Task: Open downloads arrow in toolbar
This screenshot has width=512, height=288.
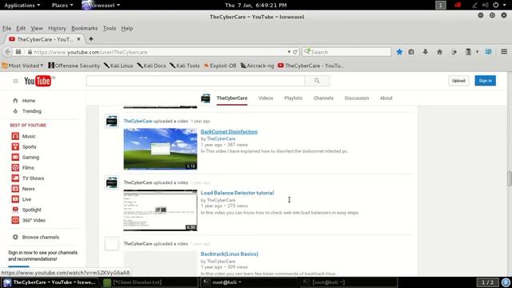Action: [x=425, y=52]
